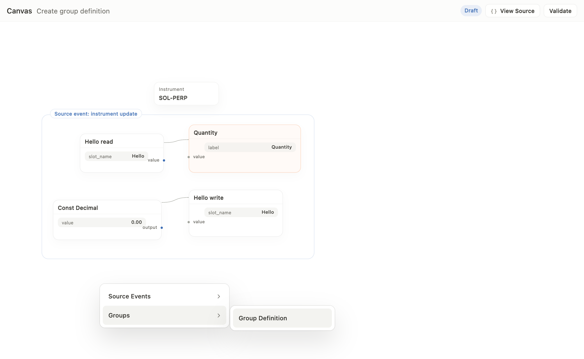This screenshot has height=359, width=584.
Task: Click the curly braces View Source icon
Action: point(494,11)
